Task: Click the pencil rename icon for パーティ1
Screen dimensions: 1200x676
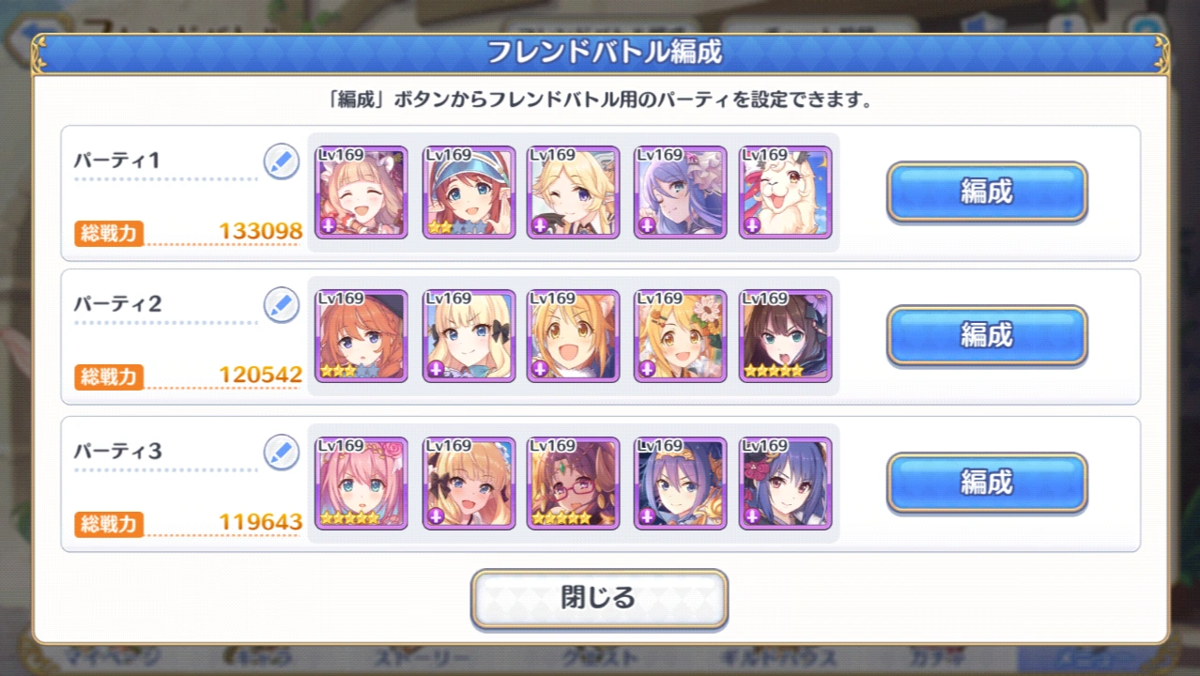Action: click(x=281, y=161)
